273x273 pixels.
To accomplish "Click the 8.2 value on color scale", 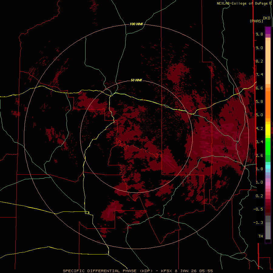I will tap(259, 61).
